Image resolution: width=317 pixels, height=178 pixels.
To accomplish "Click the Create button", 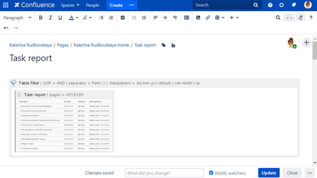I will point(116,5).
